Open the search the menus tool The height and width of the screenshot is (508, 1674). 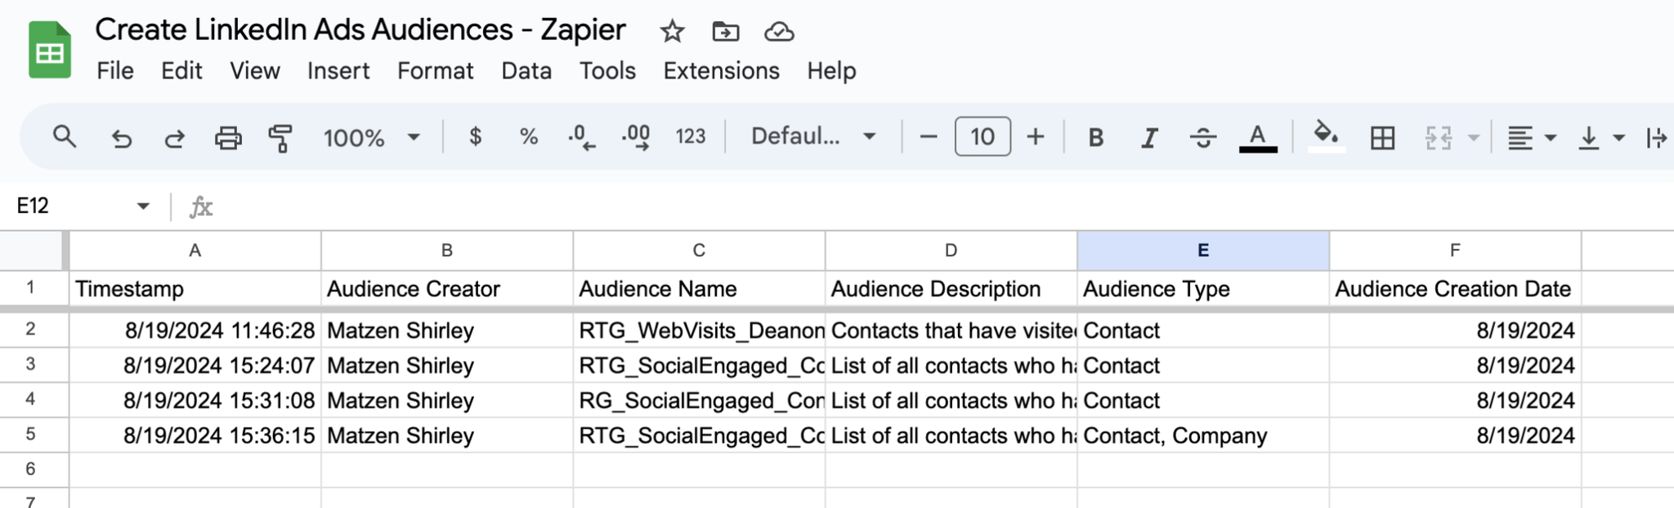[x=65, y=136]
